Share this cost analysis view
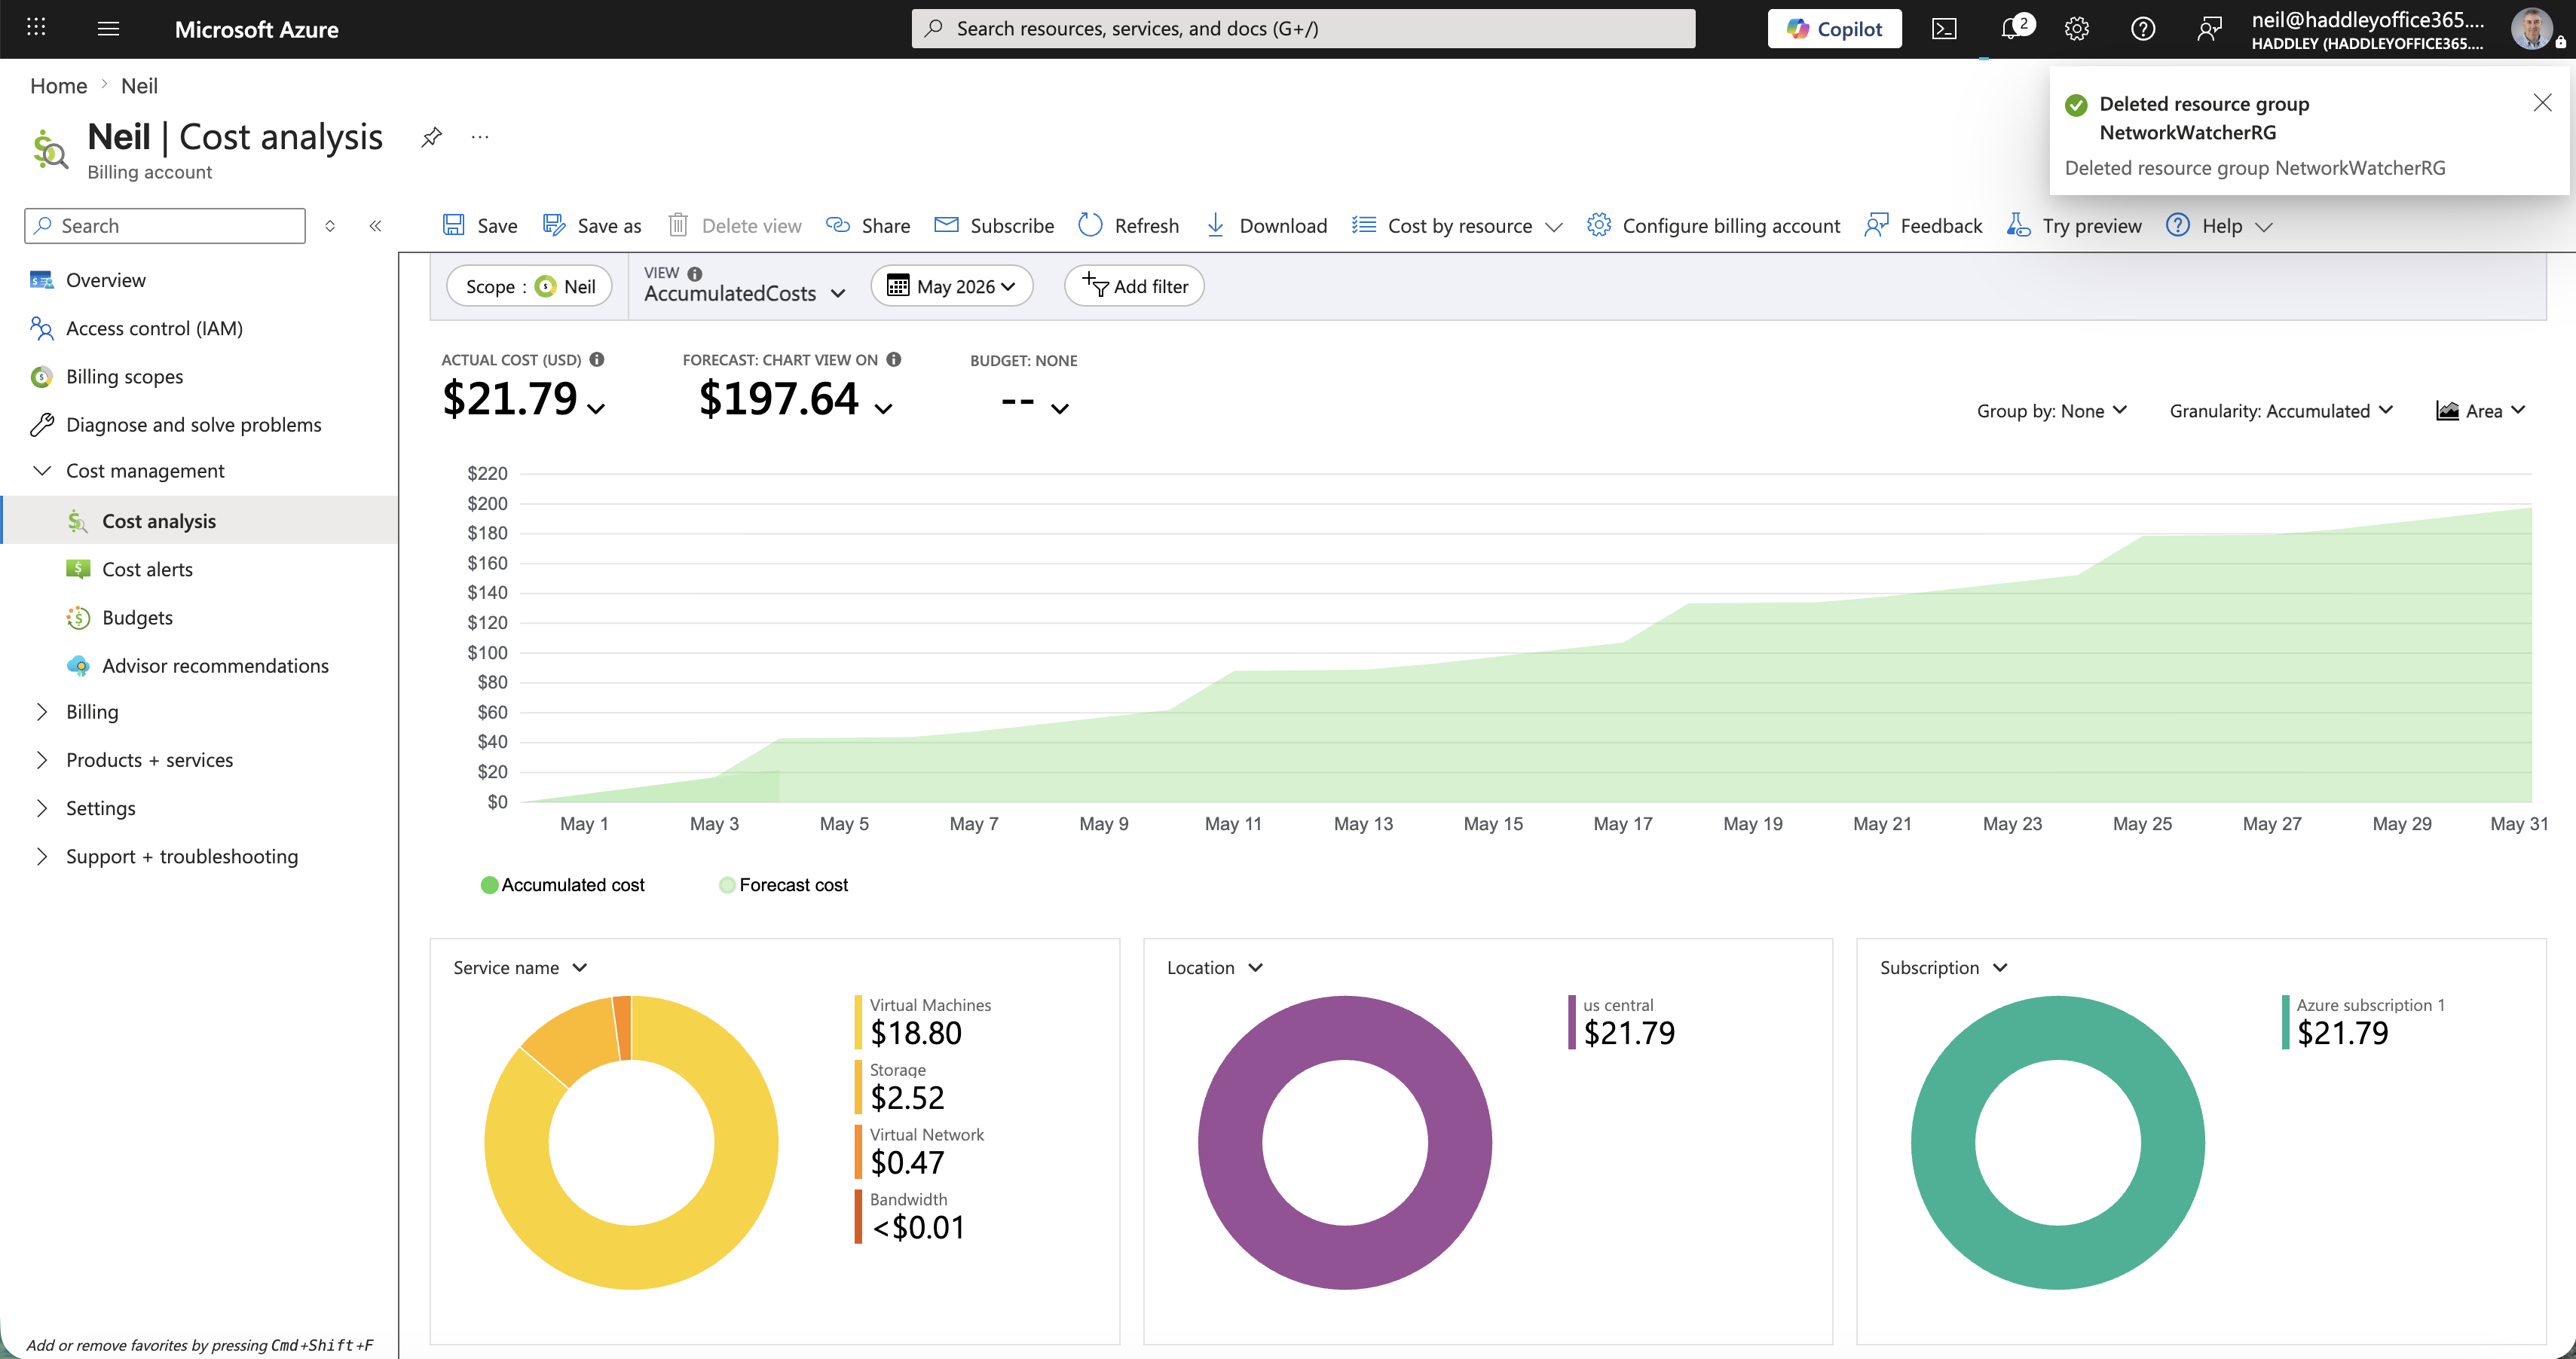Screen dimensions: 2576x1359 867,226
